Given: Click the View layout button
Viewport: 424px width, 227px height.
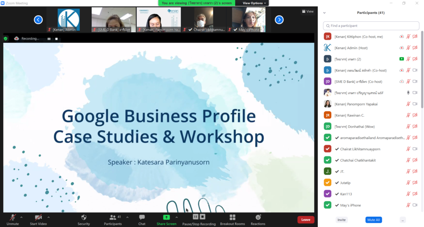Looking at the screenshot, I should [x=308, y=11].
